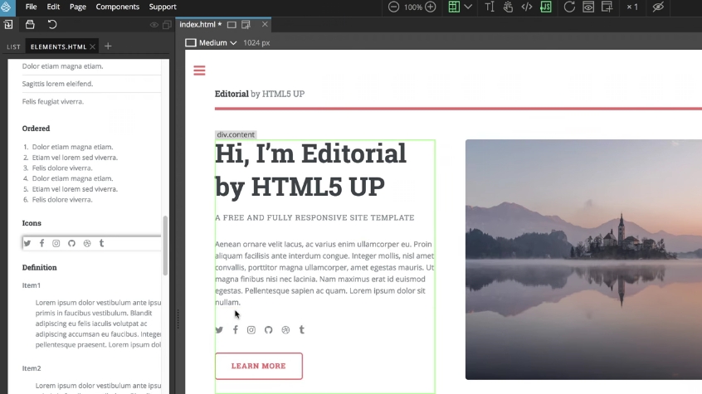The image size is (702, 394).
Task: Add a new tab with plus icon
Action: (x=108, y=46)
